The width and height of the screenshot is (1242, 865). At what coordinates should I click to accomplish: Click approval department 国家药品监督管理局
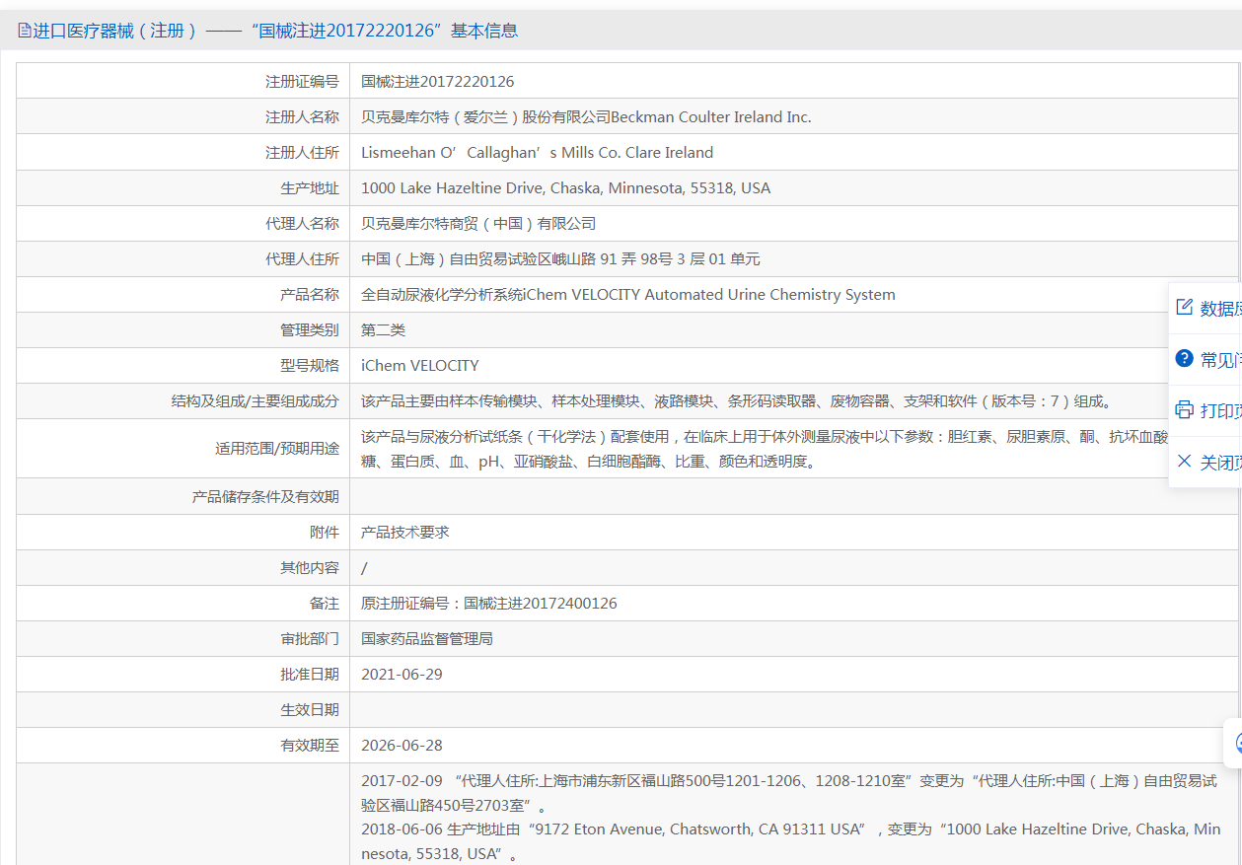pyautogui.click(x=427, y=639)
